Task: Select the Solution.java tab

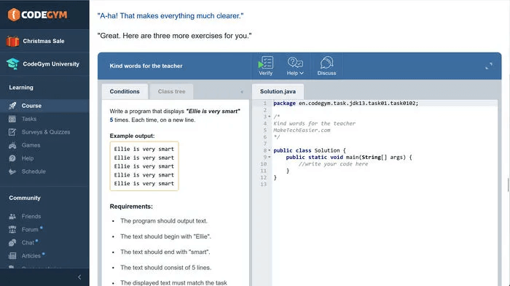Action: coord(278,91)
